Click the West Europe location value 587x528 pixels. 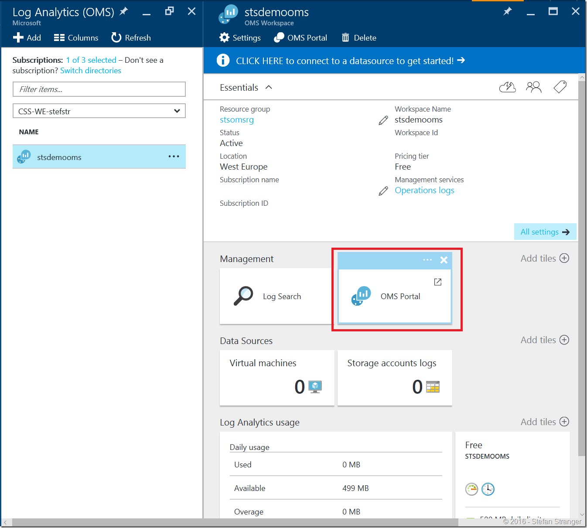coord(244,167)
